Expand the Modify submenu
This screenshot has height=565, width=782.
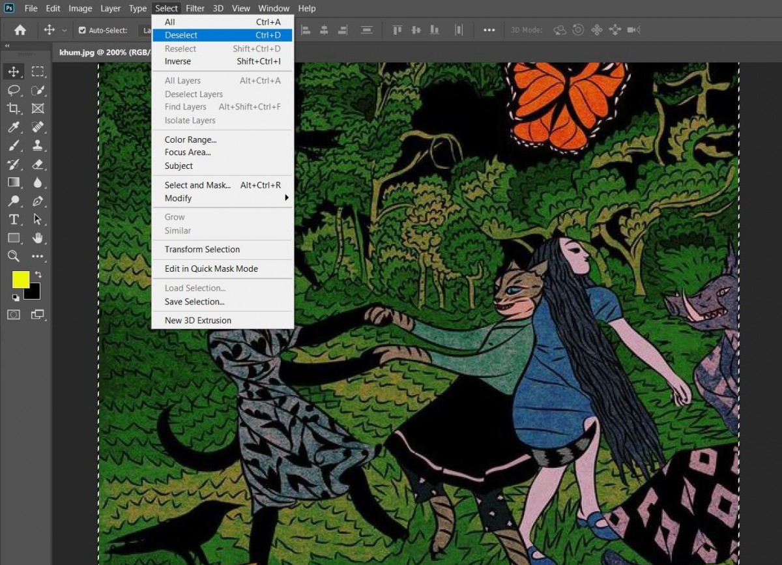pyautogui.click(x=223, y=198)
